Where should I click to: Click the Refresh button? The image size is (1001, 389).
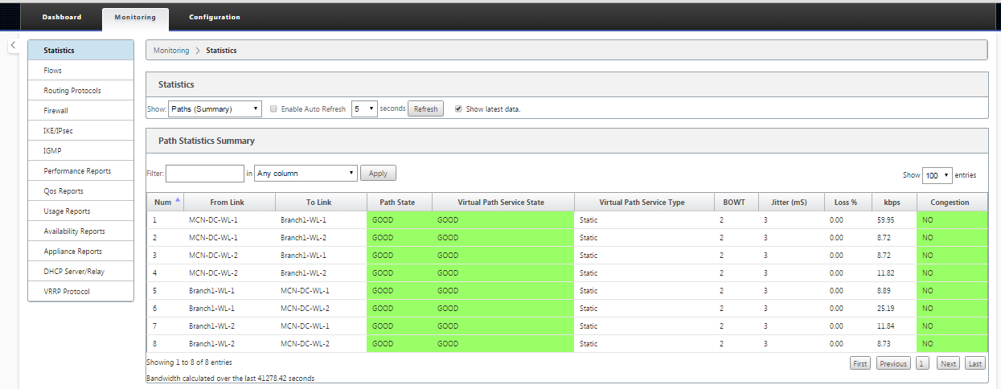[425, 109]
